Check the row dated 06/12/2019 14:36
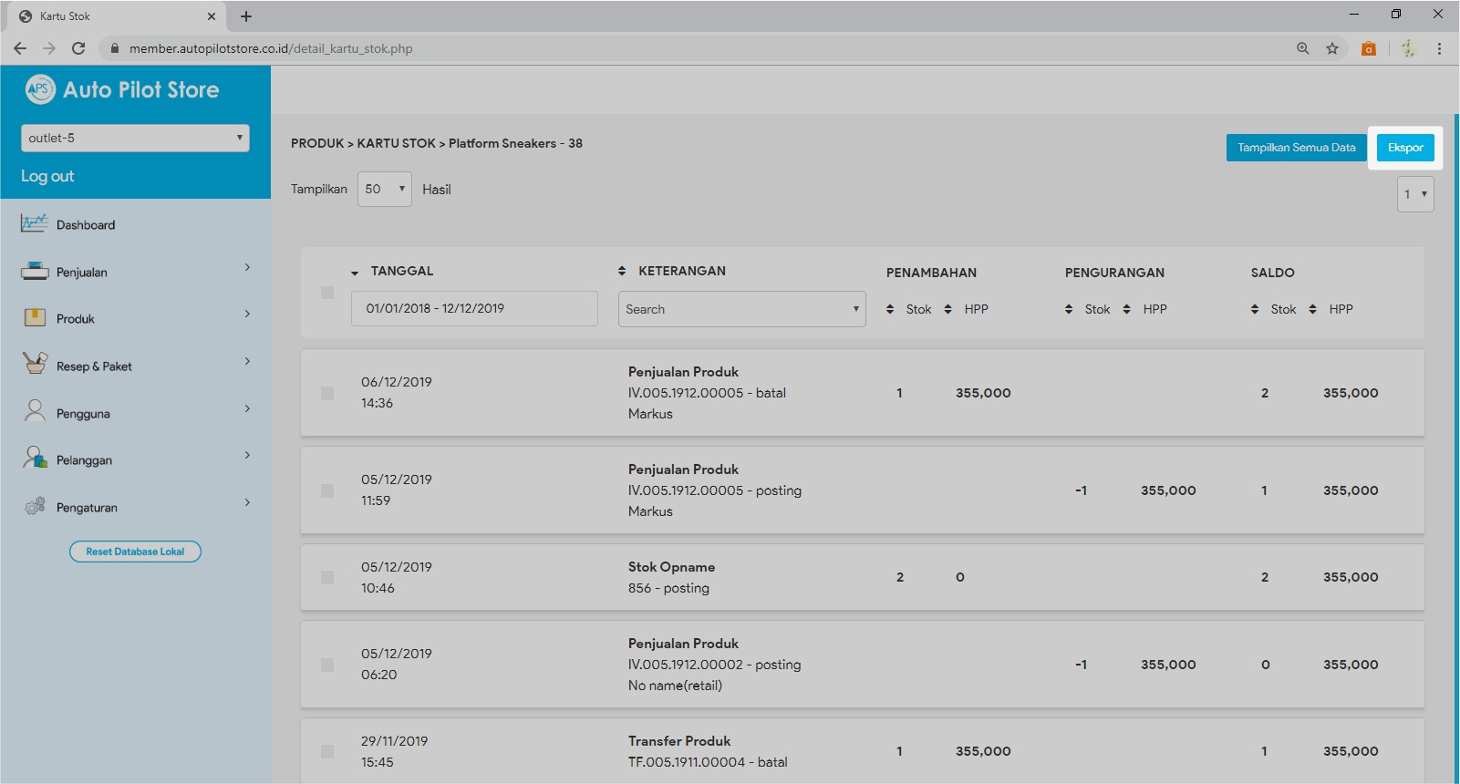 pyautogui.click(x=327, y=393)
